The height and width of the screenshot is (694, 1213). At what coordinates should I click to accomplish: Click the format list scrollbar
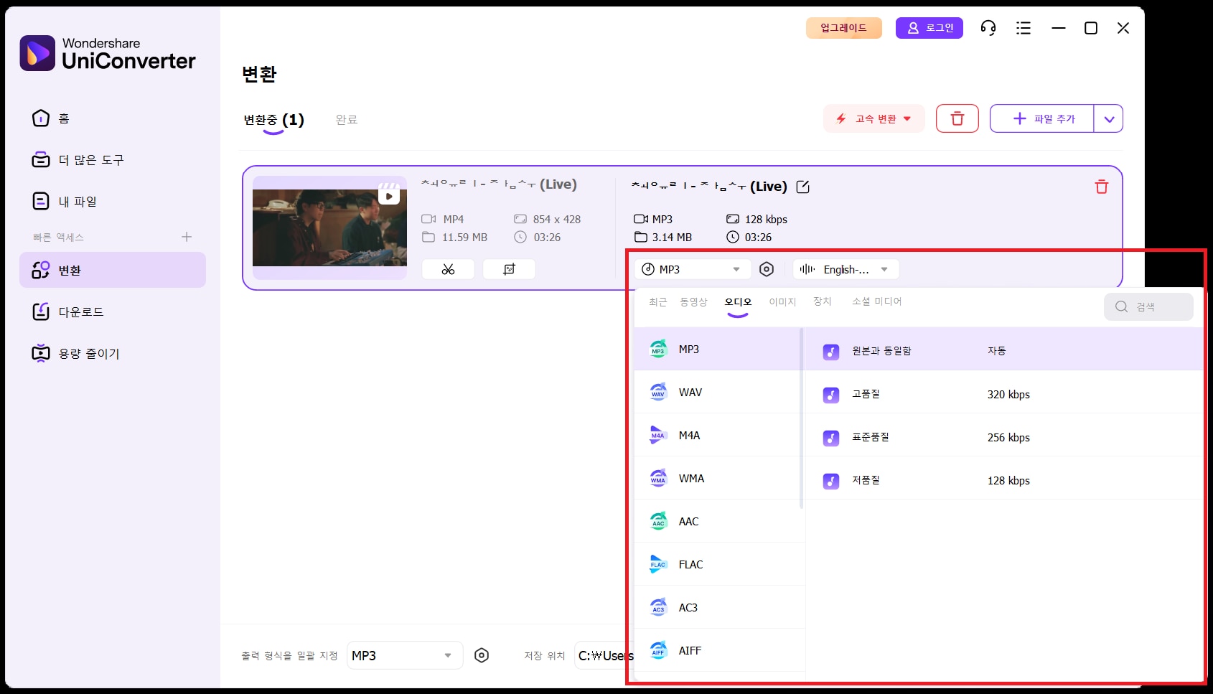tap(801, 418)
